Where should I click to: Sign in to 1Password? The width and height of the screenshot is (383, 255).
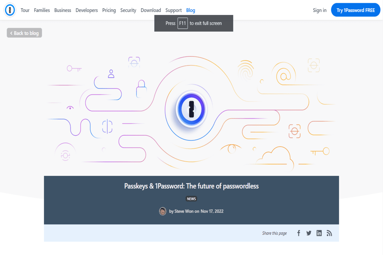[319, 10]
